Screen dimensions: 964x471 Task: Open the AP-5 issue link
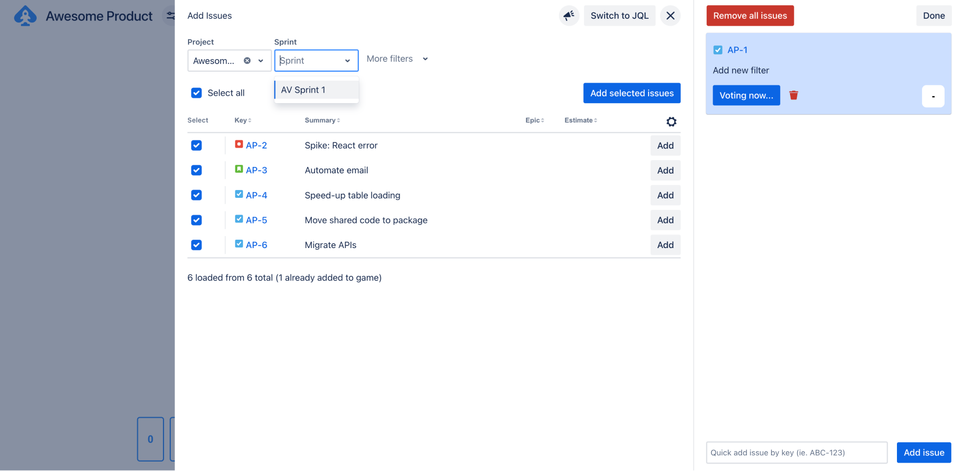tap(256, 220)
